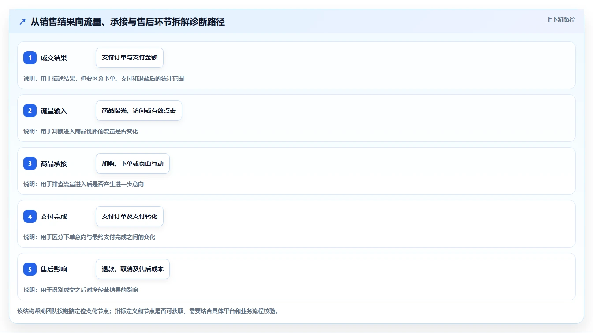Select the step 1 number badge
Screen dimensions: 593x333
[x=30, y=58]
